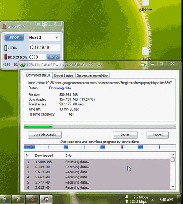This screenshot has width=183, height=204.
Task: Click scroll up arrow in connections list
Action: tap(173, 155)
